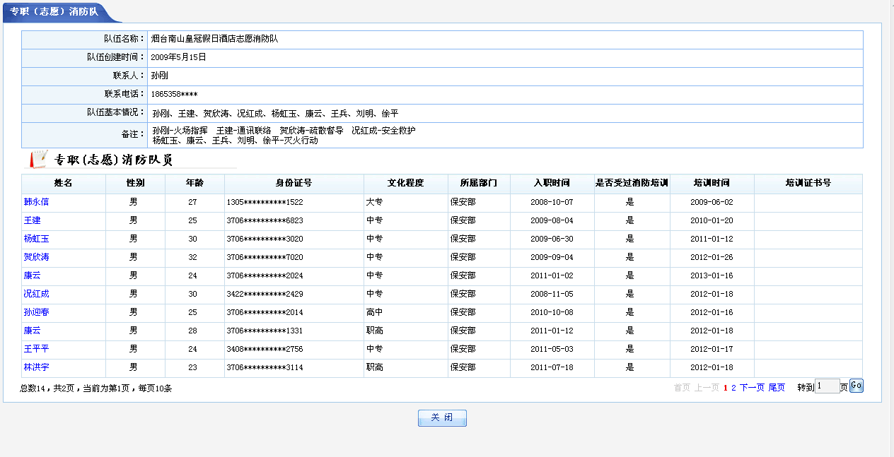Click the 文化程度 column header
Viewport: 894px width, 457px height.
pyautogui.click(x=406, y=183)
